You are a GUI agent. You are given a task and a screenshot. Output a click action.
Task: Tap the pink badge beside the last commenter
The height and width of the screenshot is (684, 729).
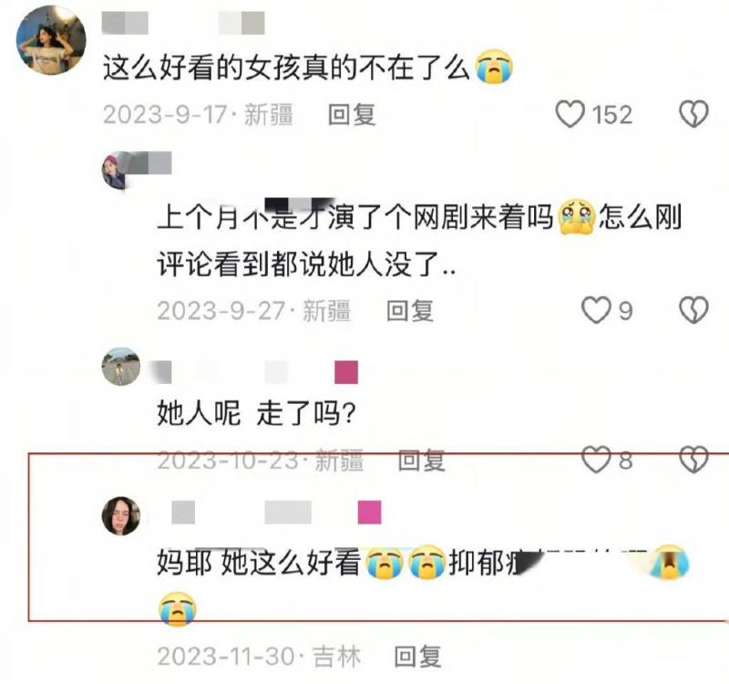tap(370, 513)
